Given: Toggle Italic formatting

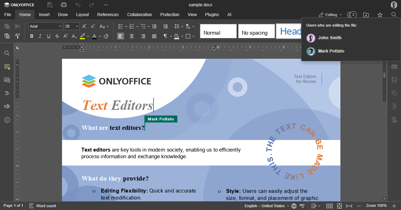Looking at the screenshot, I should [x=40, y=36].
